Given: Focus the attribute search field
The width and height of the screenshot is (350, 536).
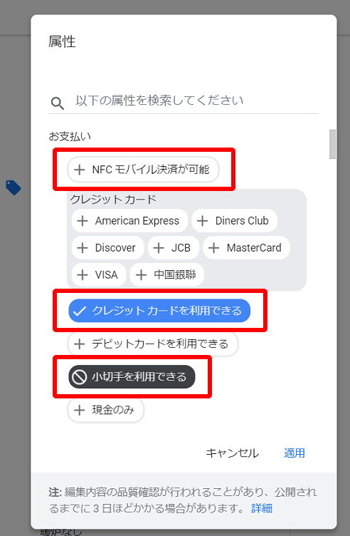Looking at the screenshot, I should 196,100.
